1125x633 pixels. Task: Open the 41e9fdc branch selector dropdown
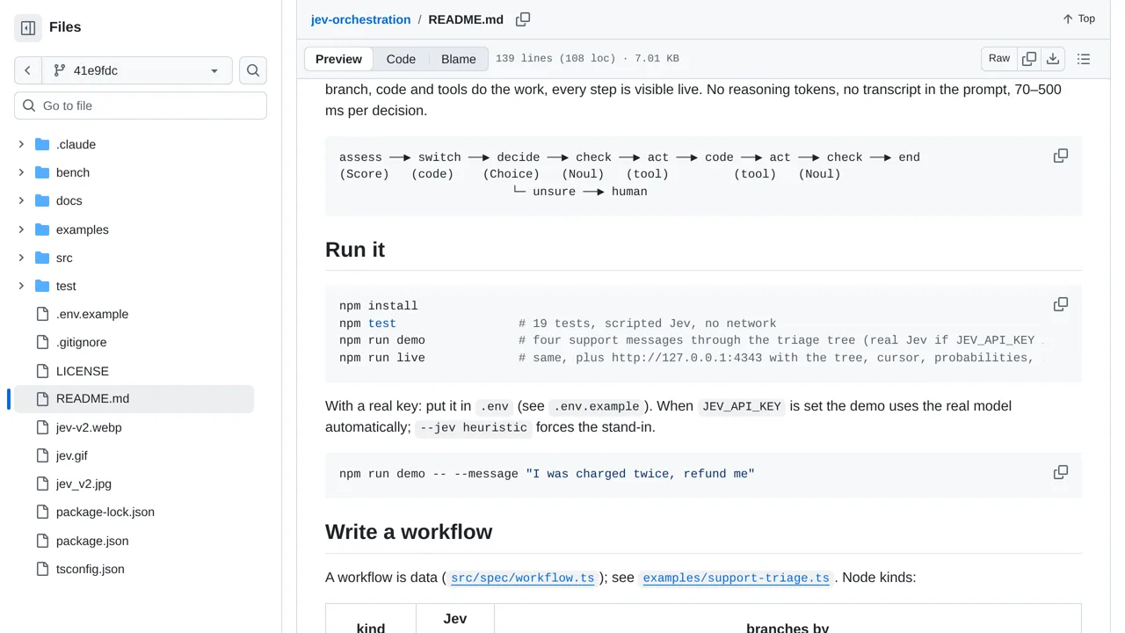tap(137, 70)
